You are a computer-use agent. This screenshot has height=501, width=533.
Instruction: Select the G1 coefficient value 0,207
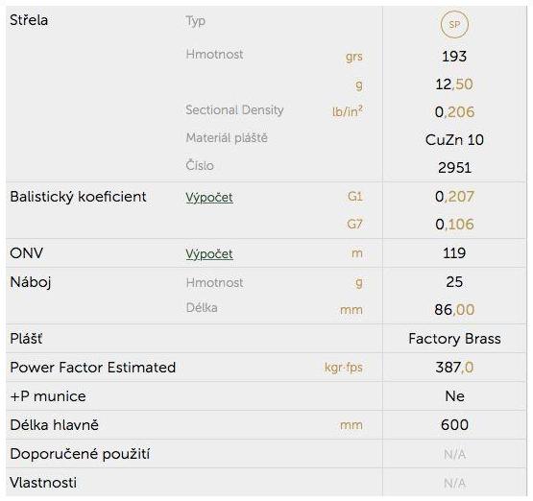454,197
